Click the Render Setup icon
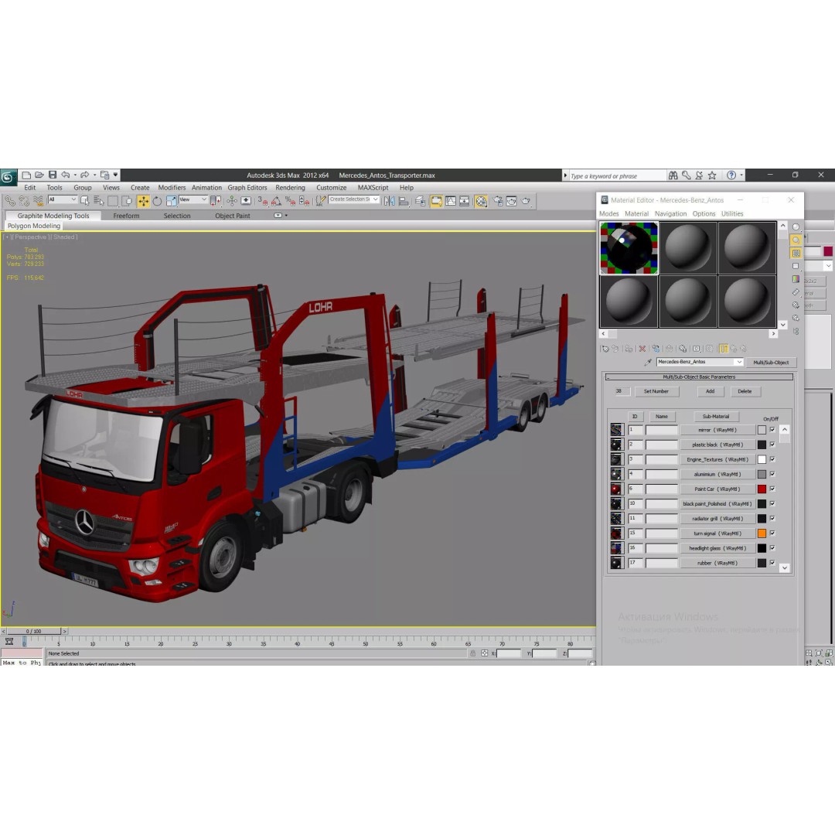835x835 pixels. [x=498, y=201]
